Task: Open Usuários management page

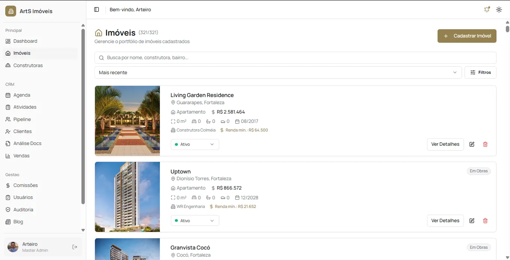Action: (41, 197)
